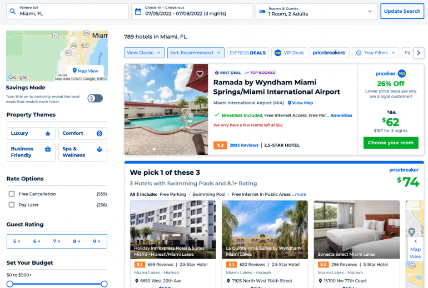Image resolution: width=428 pixels, height=288 pixels.
Task: Click the search magnifier icon in destination field
Action: (13, 12)
